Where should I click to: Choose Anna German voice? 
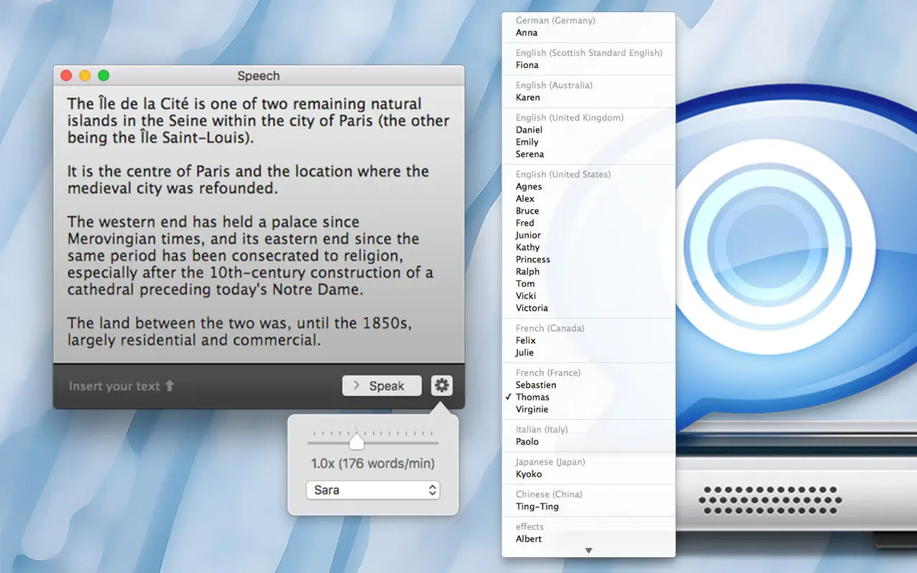(527, 33)
